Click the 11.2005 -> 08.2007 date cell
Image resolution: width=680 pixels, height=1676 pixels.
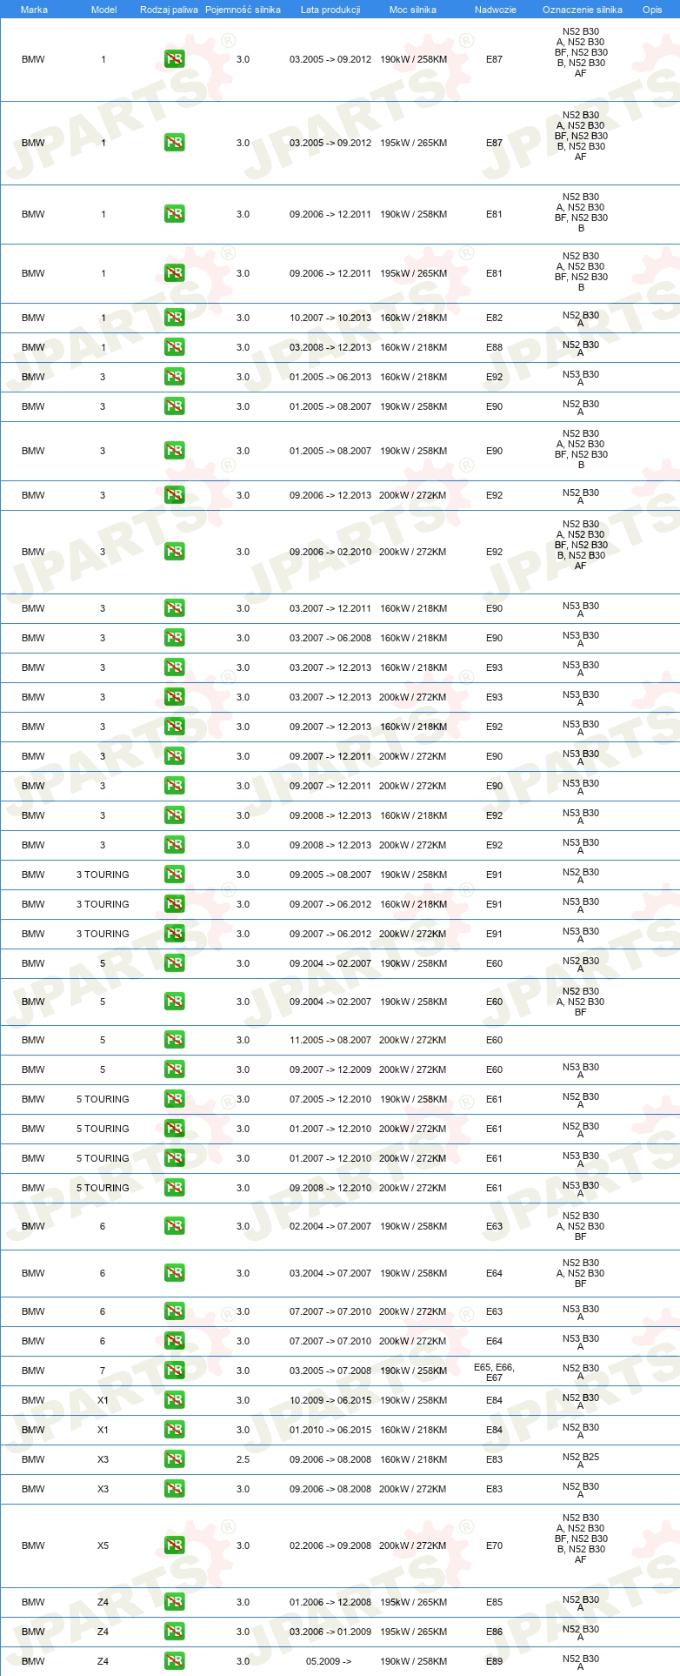point(330,1040)
